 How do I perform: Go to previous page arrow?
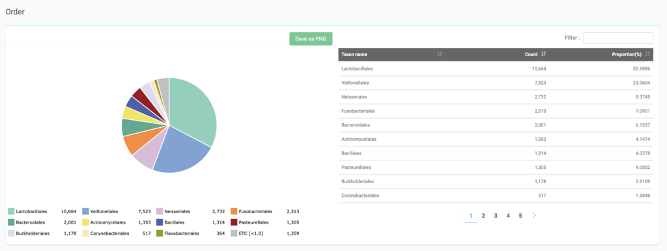[x=457, y=216]
